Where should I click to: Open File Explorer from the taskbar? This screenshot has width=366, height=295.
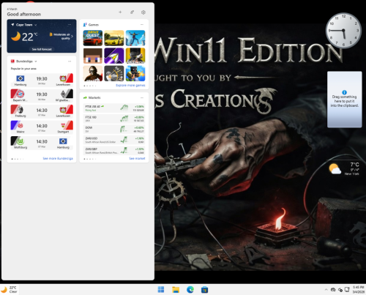[x=176, y=290]
